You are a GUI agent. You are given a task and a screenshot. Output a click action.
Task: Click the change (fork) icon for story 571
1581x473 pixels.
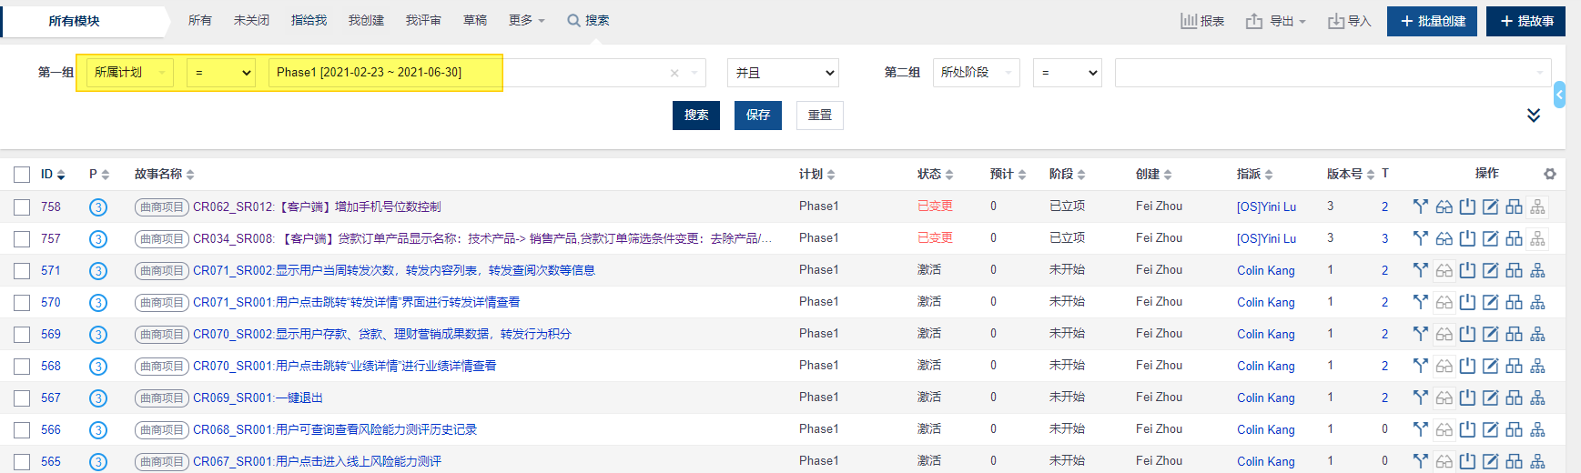(1420, 270)
